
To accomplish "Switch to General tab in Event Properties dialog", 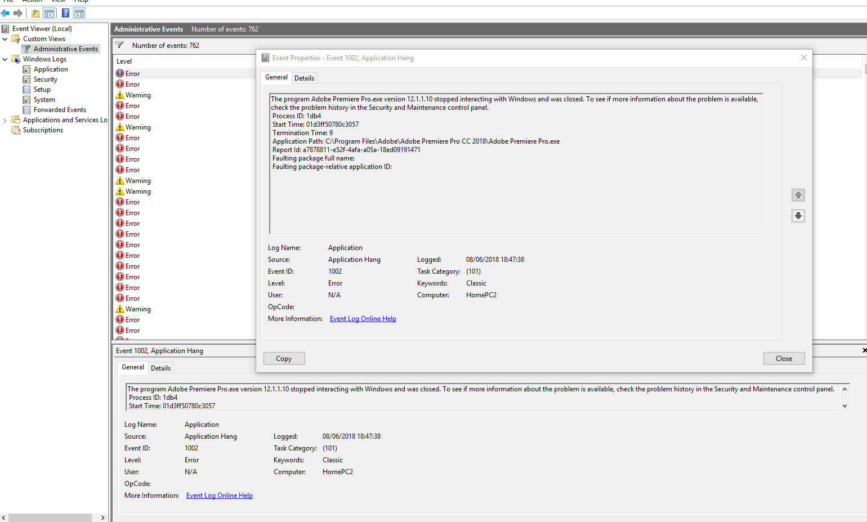I will [276, 77].
